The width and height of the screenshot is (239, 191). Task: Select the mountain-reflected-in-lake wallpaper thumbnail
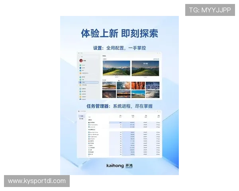coord(109,86)
